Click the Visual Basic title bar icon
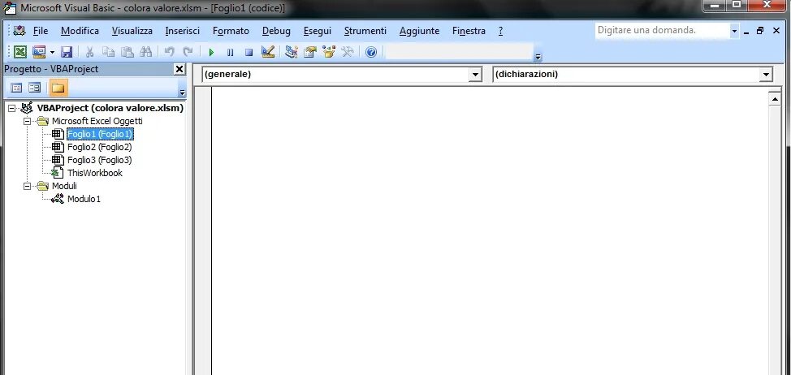This screenshot has width=791, height=375. (9, 7)
